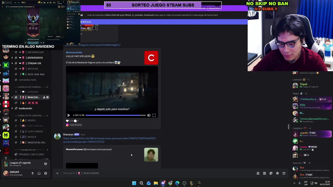Open the COPY-PASTAS channel

point(31,126)
